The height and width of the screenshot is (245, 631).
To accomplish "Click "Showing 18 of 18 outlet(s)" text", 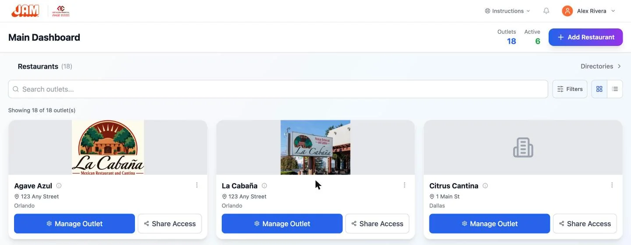I will [x=42, y=110].
